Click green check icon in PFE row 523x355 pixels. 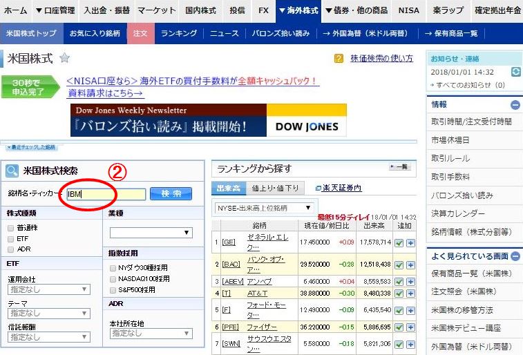(x=399, y=327)
